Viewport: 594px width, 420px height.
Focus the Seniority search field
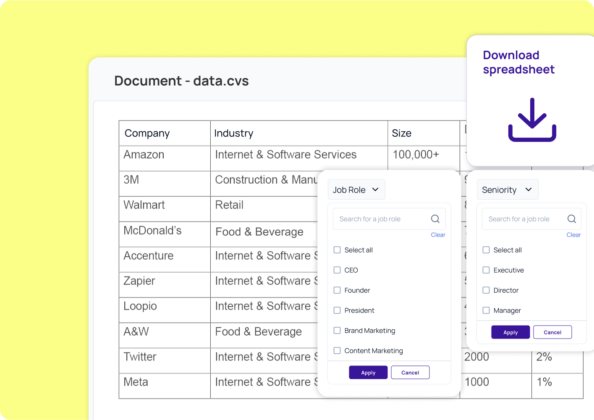531,219
